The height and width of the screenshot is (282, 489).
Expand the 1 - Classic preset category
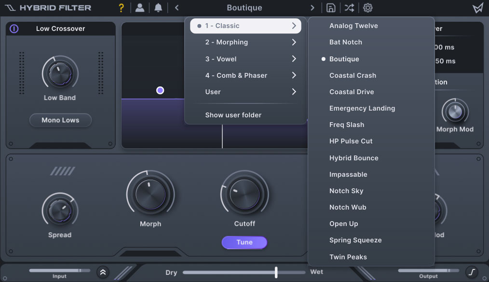[x=245, y=26]
